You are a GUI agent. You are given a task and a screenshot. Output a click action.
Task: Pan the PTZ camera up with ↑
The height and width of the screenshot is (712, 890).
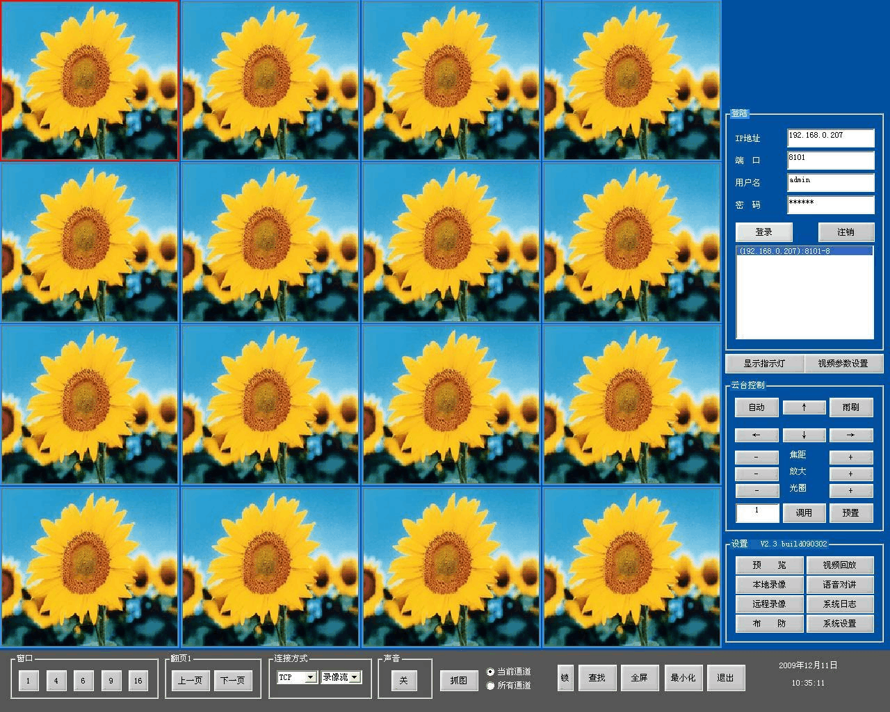coord(804,407)
